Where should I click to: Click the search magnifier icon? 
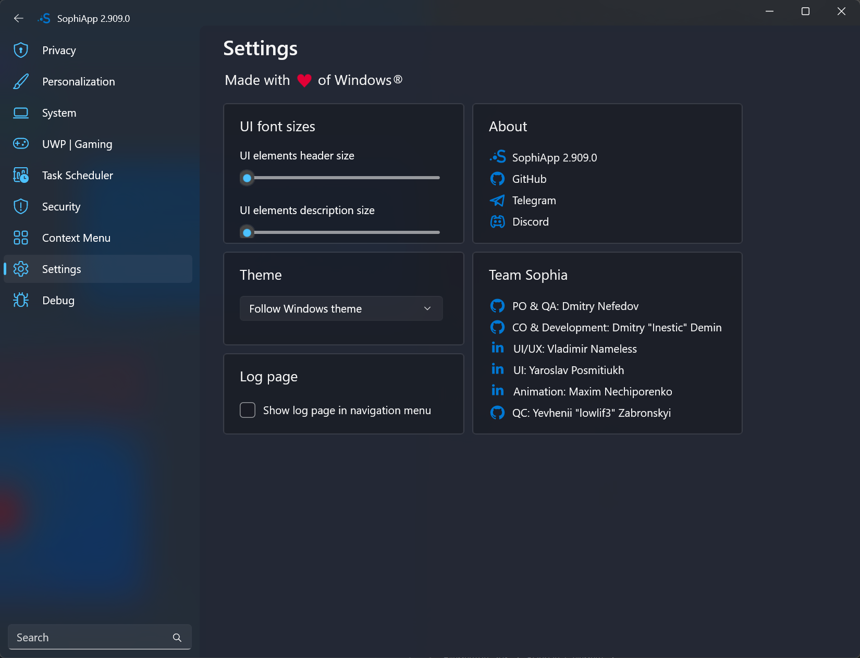[177, 638]
